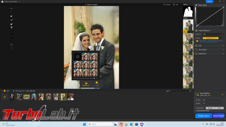Open the app title dropdown menu arrow

tap(19, 2)
